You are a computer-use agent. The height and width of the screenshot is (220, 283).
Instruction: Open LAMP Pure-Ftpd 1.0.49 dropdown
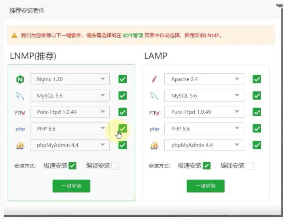coord(204,112)
